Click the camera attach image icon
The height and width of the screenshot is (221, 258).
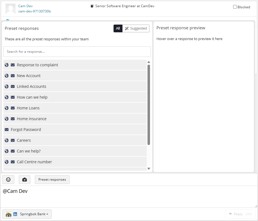click(25, 180)
